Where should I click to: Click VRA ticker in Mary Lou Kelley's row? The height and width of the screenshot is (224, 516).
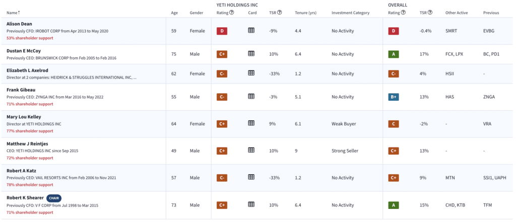click(487, 124)
